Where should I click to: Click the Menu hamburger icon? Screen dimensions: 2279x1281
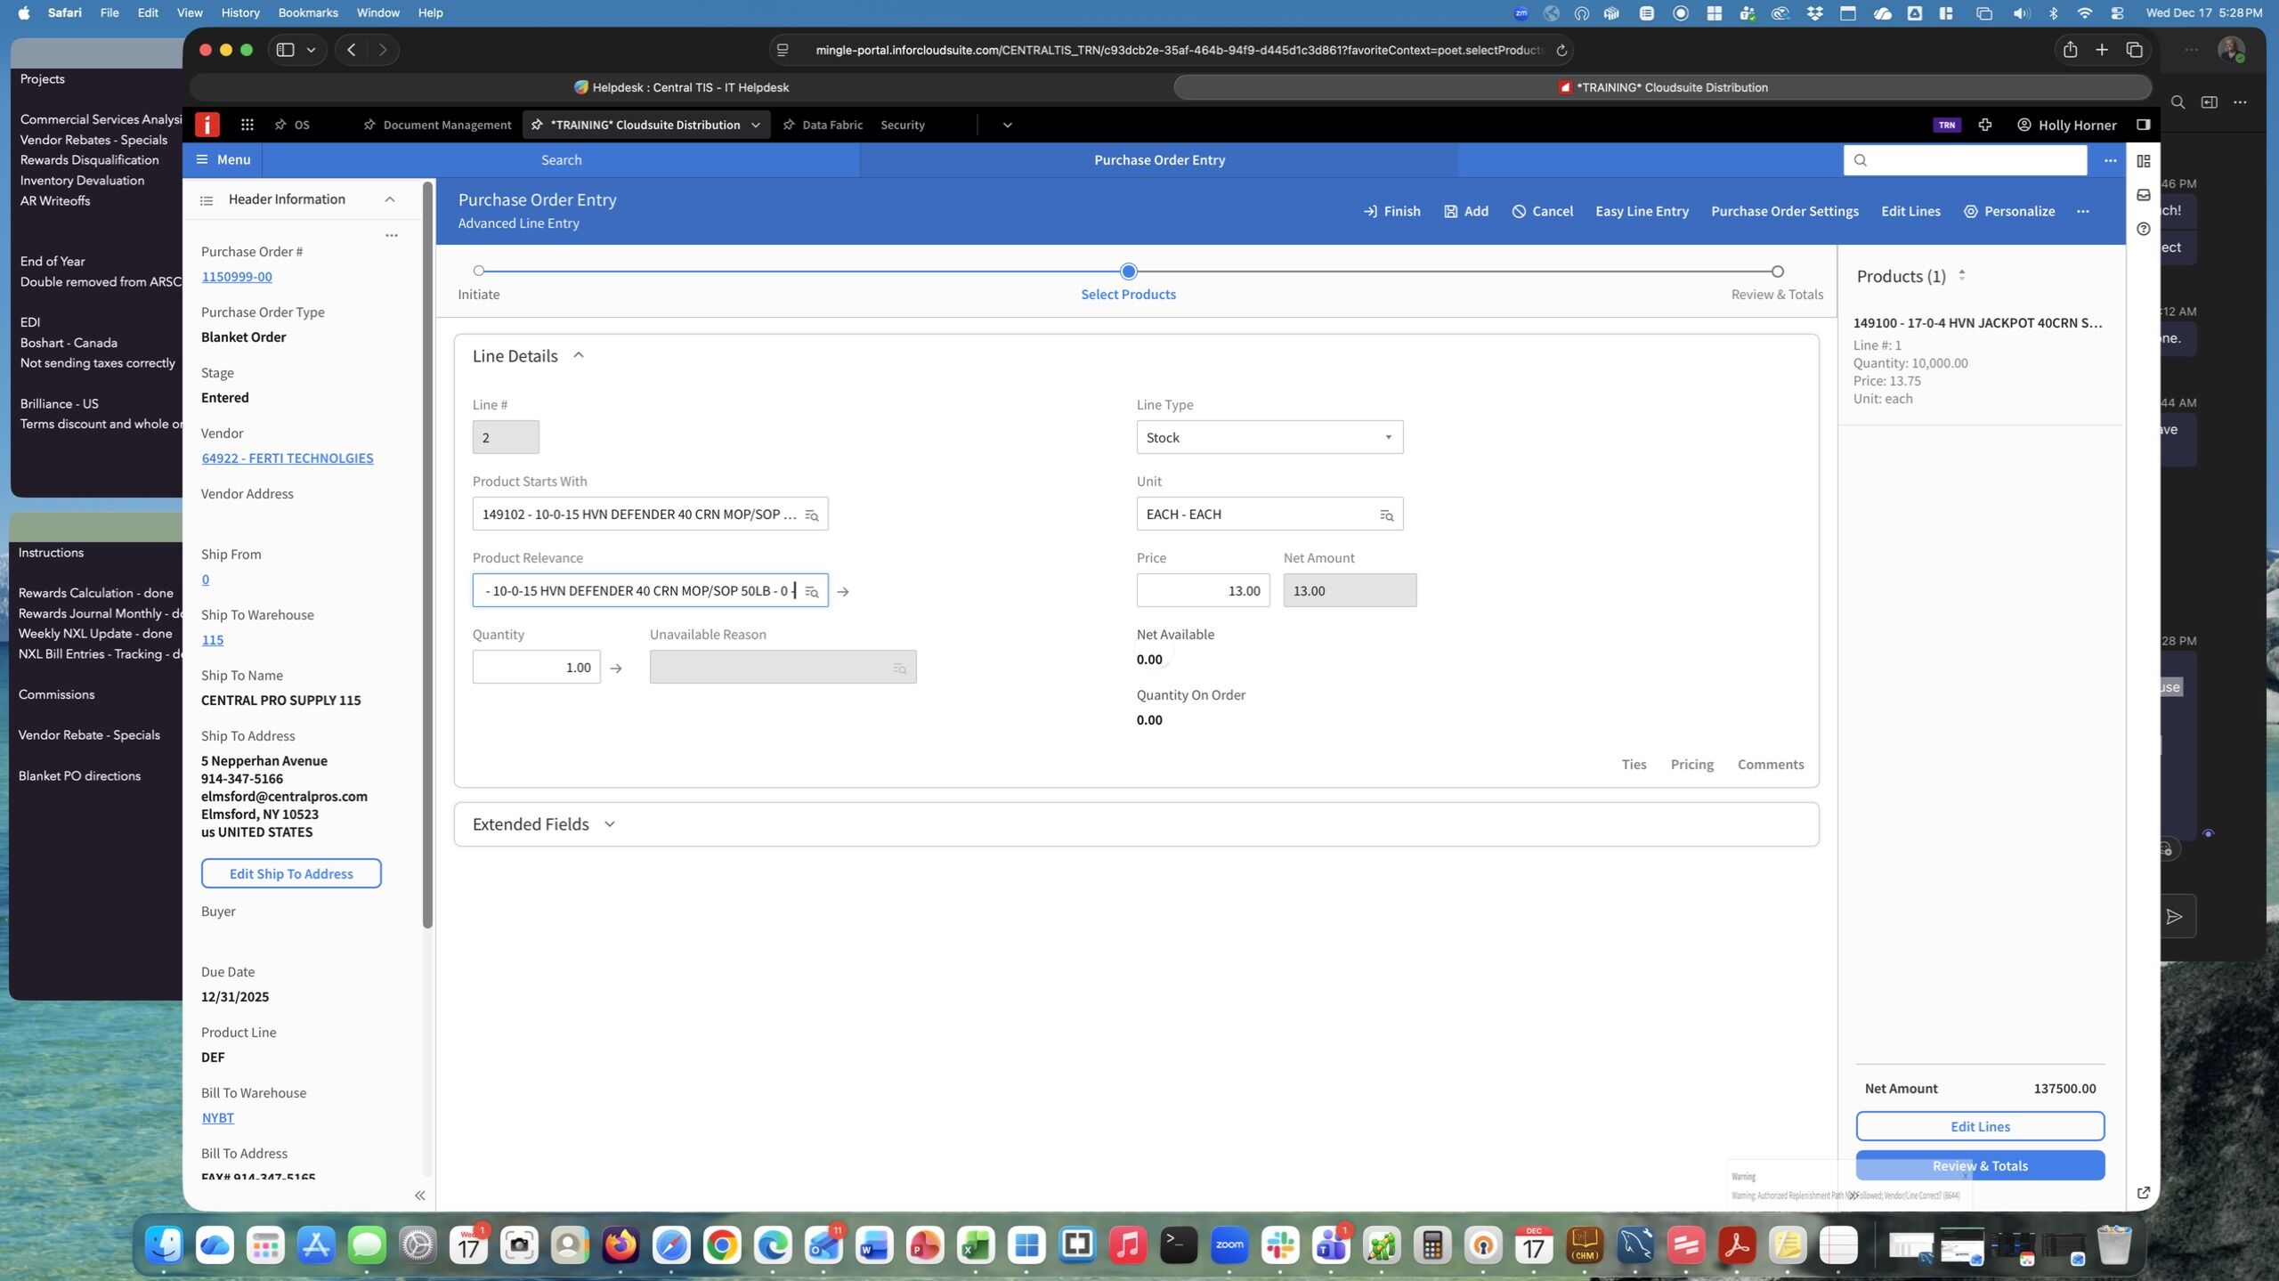[x=202, y=159]
